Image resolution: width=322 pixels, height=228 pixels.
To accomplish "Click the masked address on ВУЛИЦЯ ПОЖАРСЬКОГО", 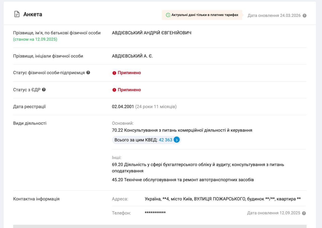I will pos(223,199).
